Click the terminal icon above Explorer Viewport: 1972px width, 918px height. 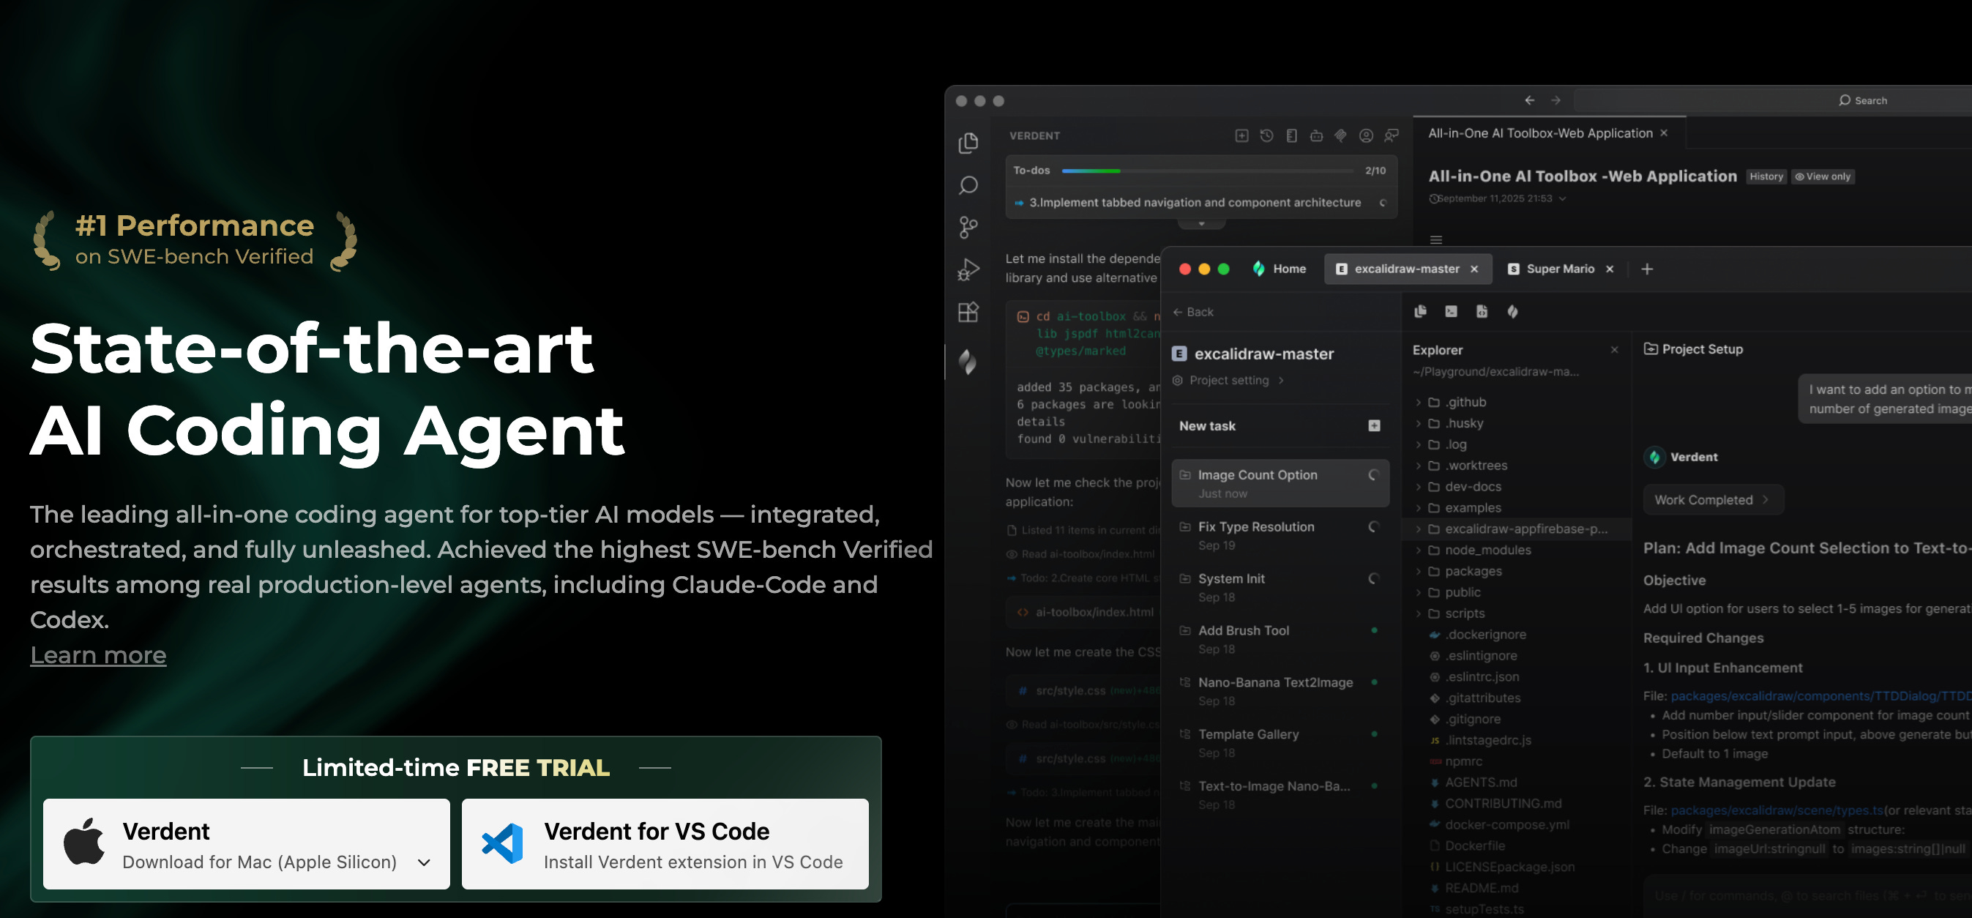point(1451,311)
